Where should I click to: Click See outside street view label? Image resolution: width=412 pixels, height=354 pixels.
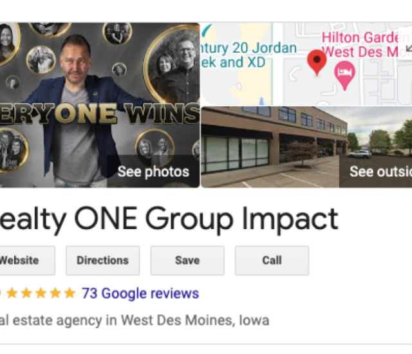(x=380, y=172)
